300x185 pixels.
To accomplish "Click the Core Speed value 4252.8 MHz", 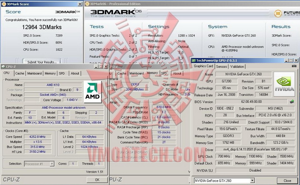I will point(37,136).
